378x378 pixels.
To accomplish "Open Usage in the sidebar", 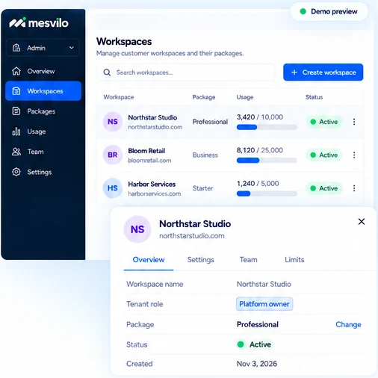I will tap(43, 131).
